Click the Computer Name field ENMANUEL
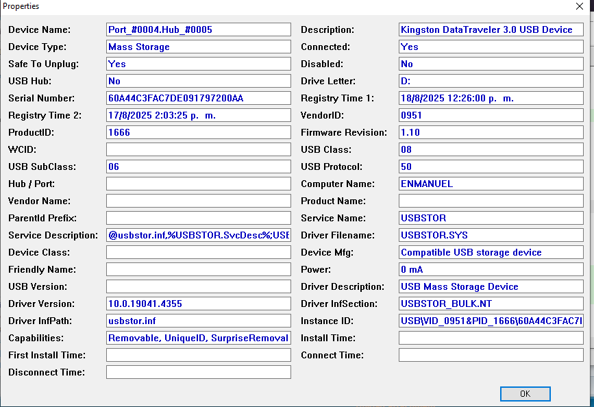The image size is (594, 407). pyautogui.click(x=491, y=184)
